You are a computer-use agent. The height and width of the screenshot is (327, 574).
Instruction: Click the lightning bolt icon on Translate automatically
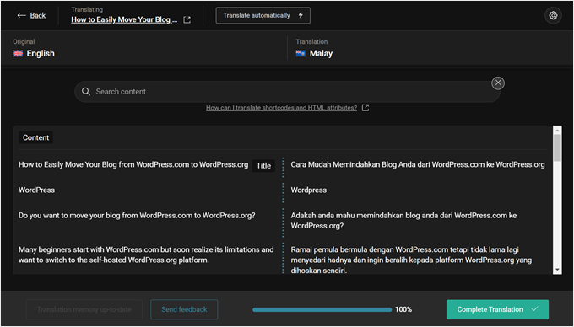pyautogui.click(x=301, y=15)
